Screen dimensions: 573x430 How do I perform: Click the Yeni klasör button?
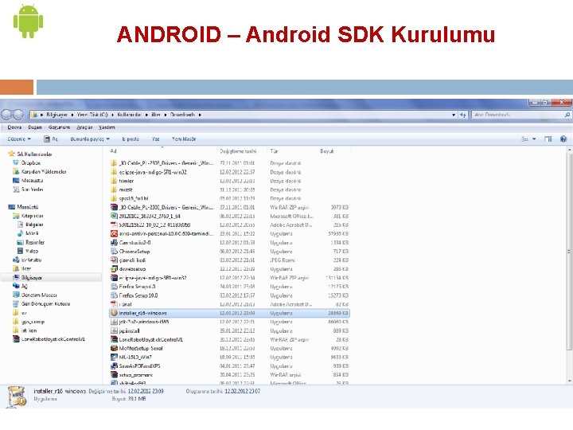pos(184,139)
